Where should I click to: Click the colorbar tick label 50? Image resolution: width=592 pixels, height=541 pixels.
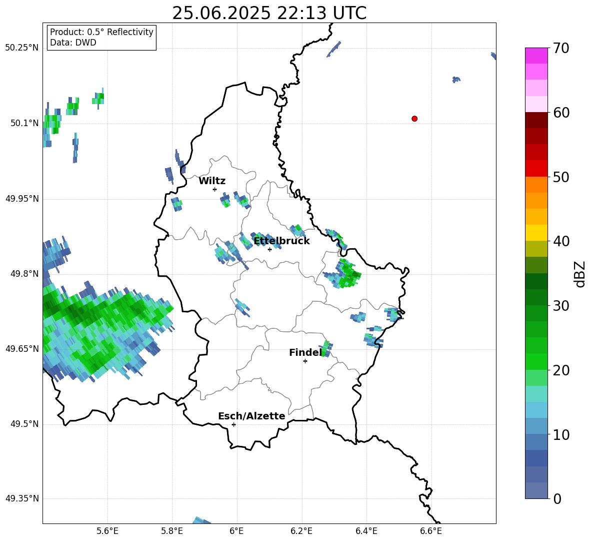pos(561,177)
